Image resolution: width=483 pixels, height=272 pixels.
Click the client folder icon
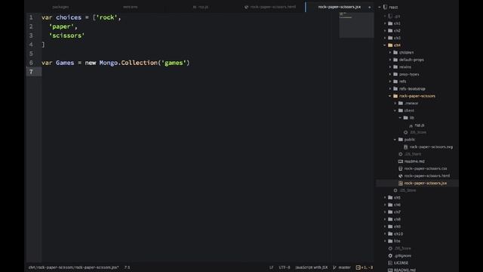[401, 110]
